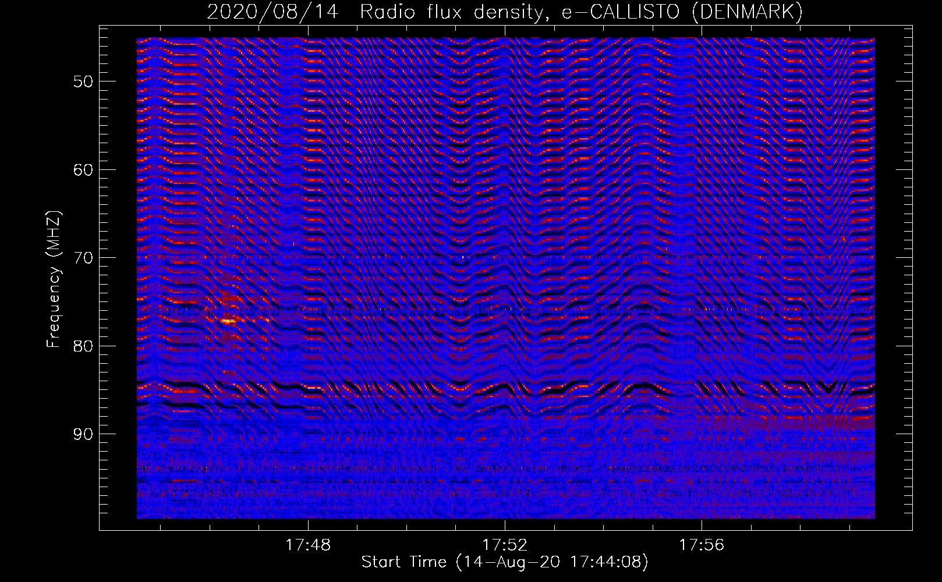Click the 17:48 time tick label
942x582 pixels.
[308, 545]
